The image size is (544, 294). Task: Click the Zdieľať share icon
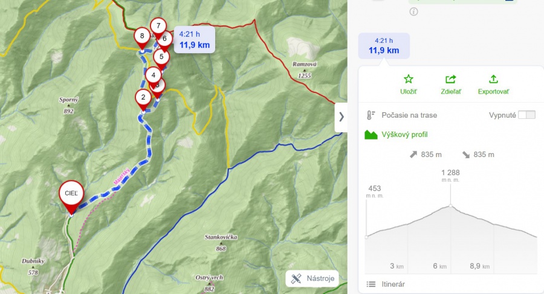pos(451,80)
